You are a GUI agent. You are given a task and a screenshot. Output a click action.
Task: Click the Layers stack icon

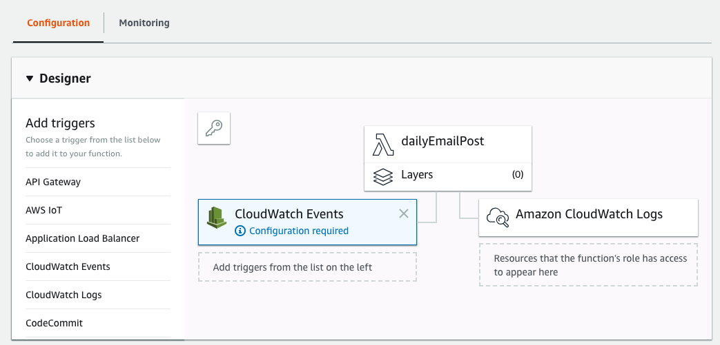(383, 177)
